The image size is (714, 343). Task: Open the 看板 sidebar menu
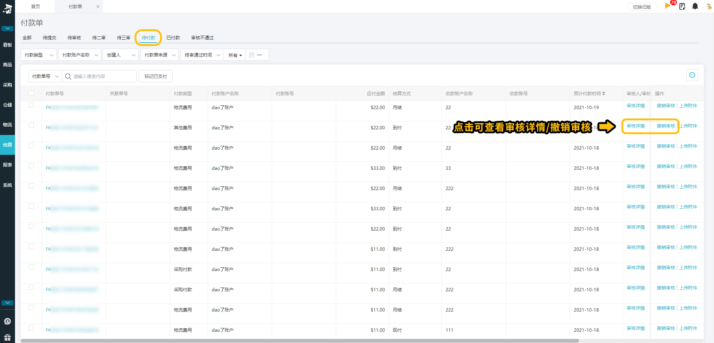pyautogui.click(x=7, y=45)
